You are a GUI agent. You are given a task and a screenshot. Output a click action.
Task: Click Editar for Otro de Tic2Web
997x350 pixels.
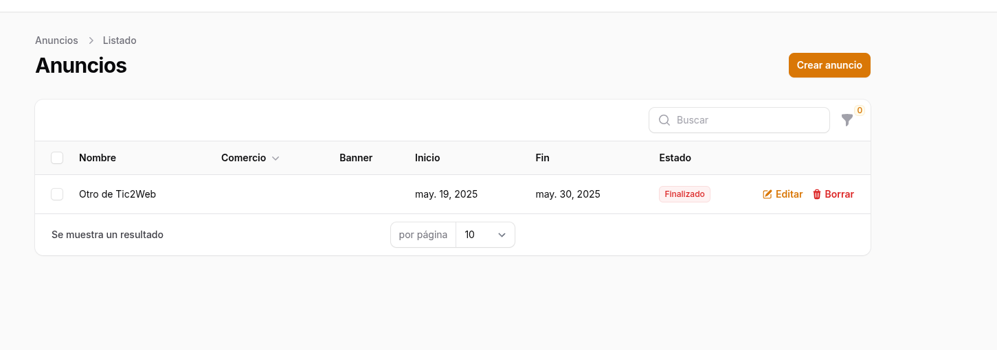coord(789,194)
